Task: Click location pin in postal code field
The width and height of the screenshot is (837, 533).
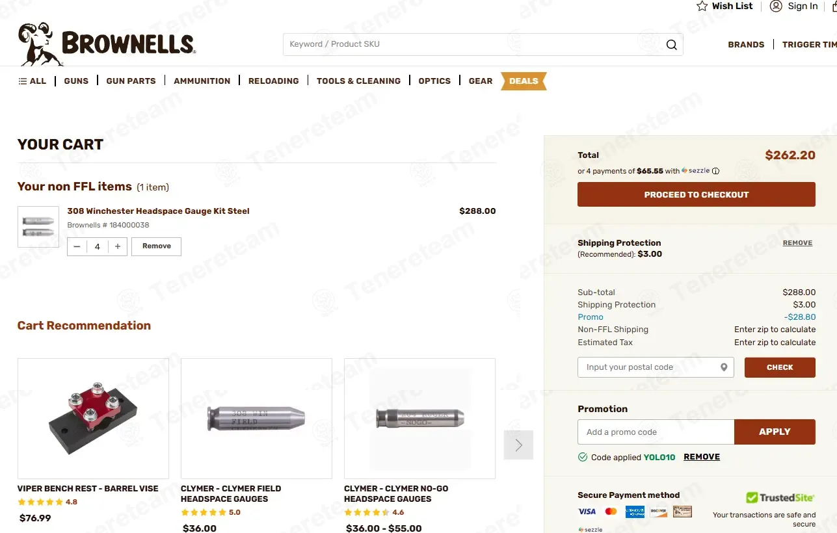Action: click(x=724, y=367)
